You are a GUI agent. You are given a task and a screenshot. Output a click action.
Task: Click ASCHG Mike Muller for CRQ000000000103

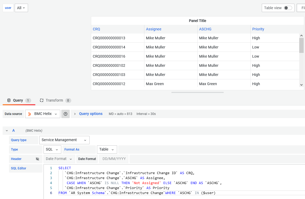[209, 75]
